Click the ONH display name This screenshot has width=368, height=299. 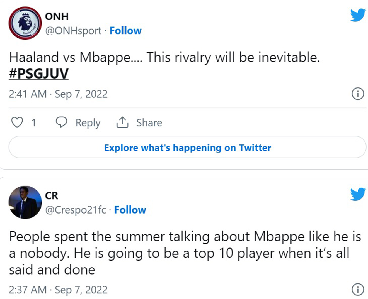pyautogui.click(x=57, y=16)
